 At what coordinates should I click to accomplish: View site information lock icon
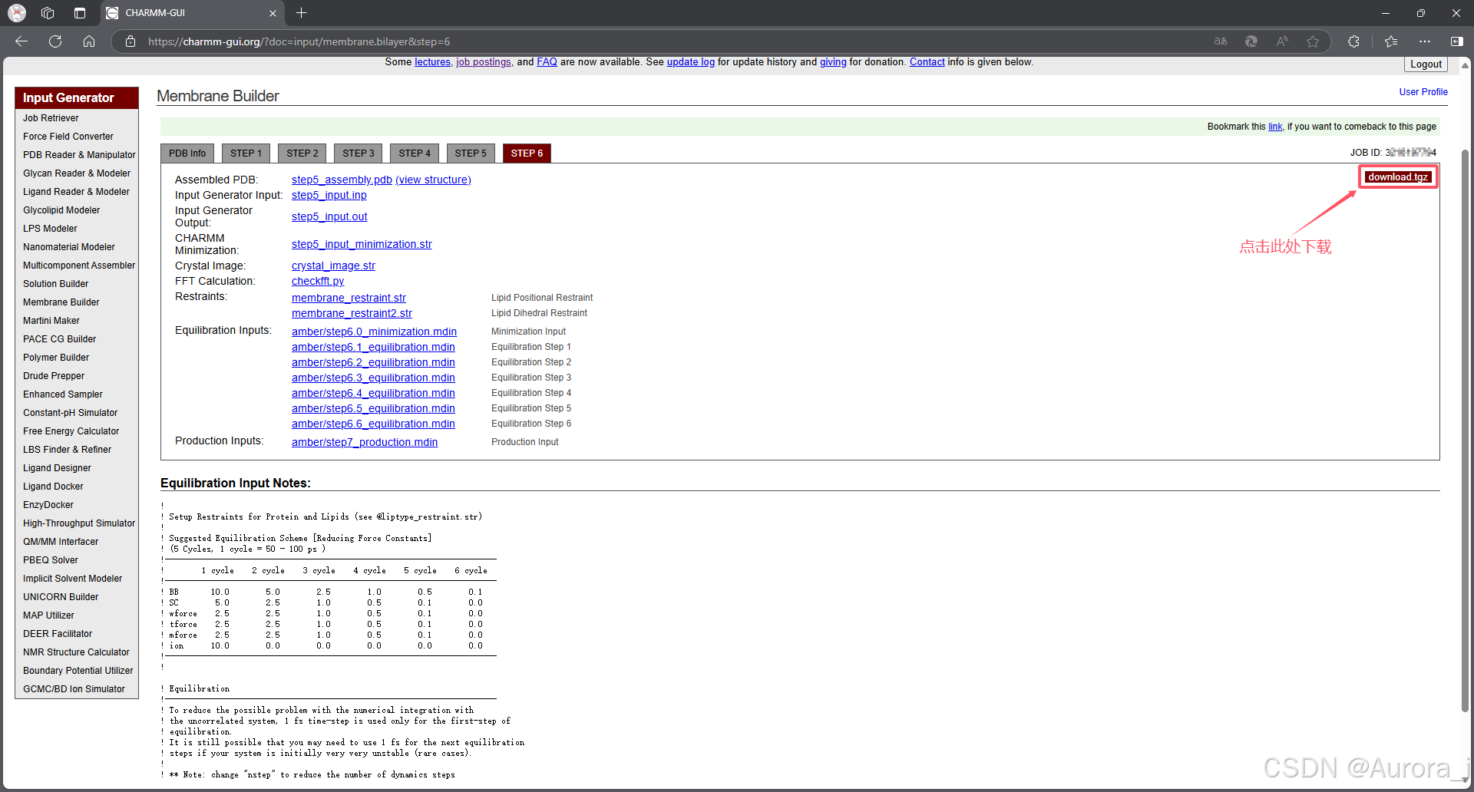click(131, 41)
